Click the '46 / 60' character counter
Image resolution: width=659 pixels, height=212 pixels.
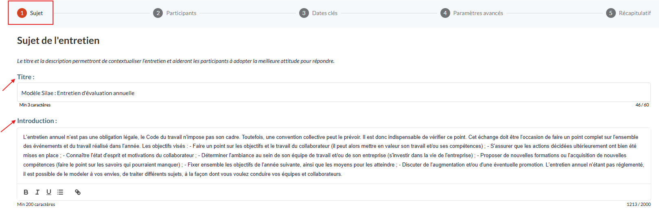pos(642,105)
